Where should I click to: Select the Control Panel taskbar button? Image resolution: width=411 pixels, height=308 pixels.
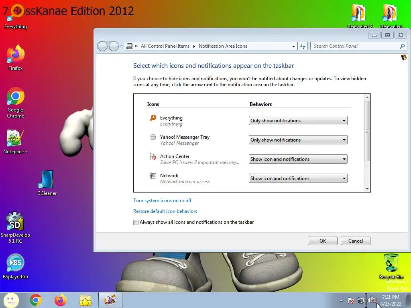click(110, 300)
